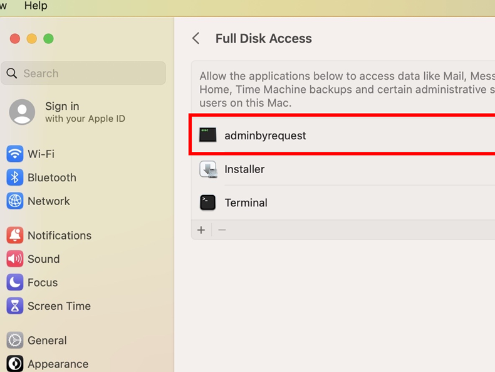Screen dimensions: 495x372
Task: Select the Focus sidebar label
Action: [43, 282]
